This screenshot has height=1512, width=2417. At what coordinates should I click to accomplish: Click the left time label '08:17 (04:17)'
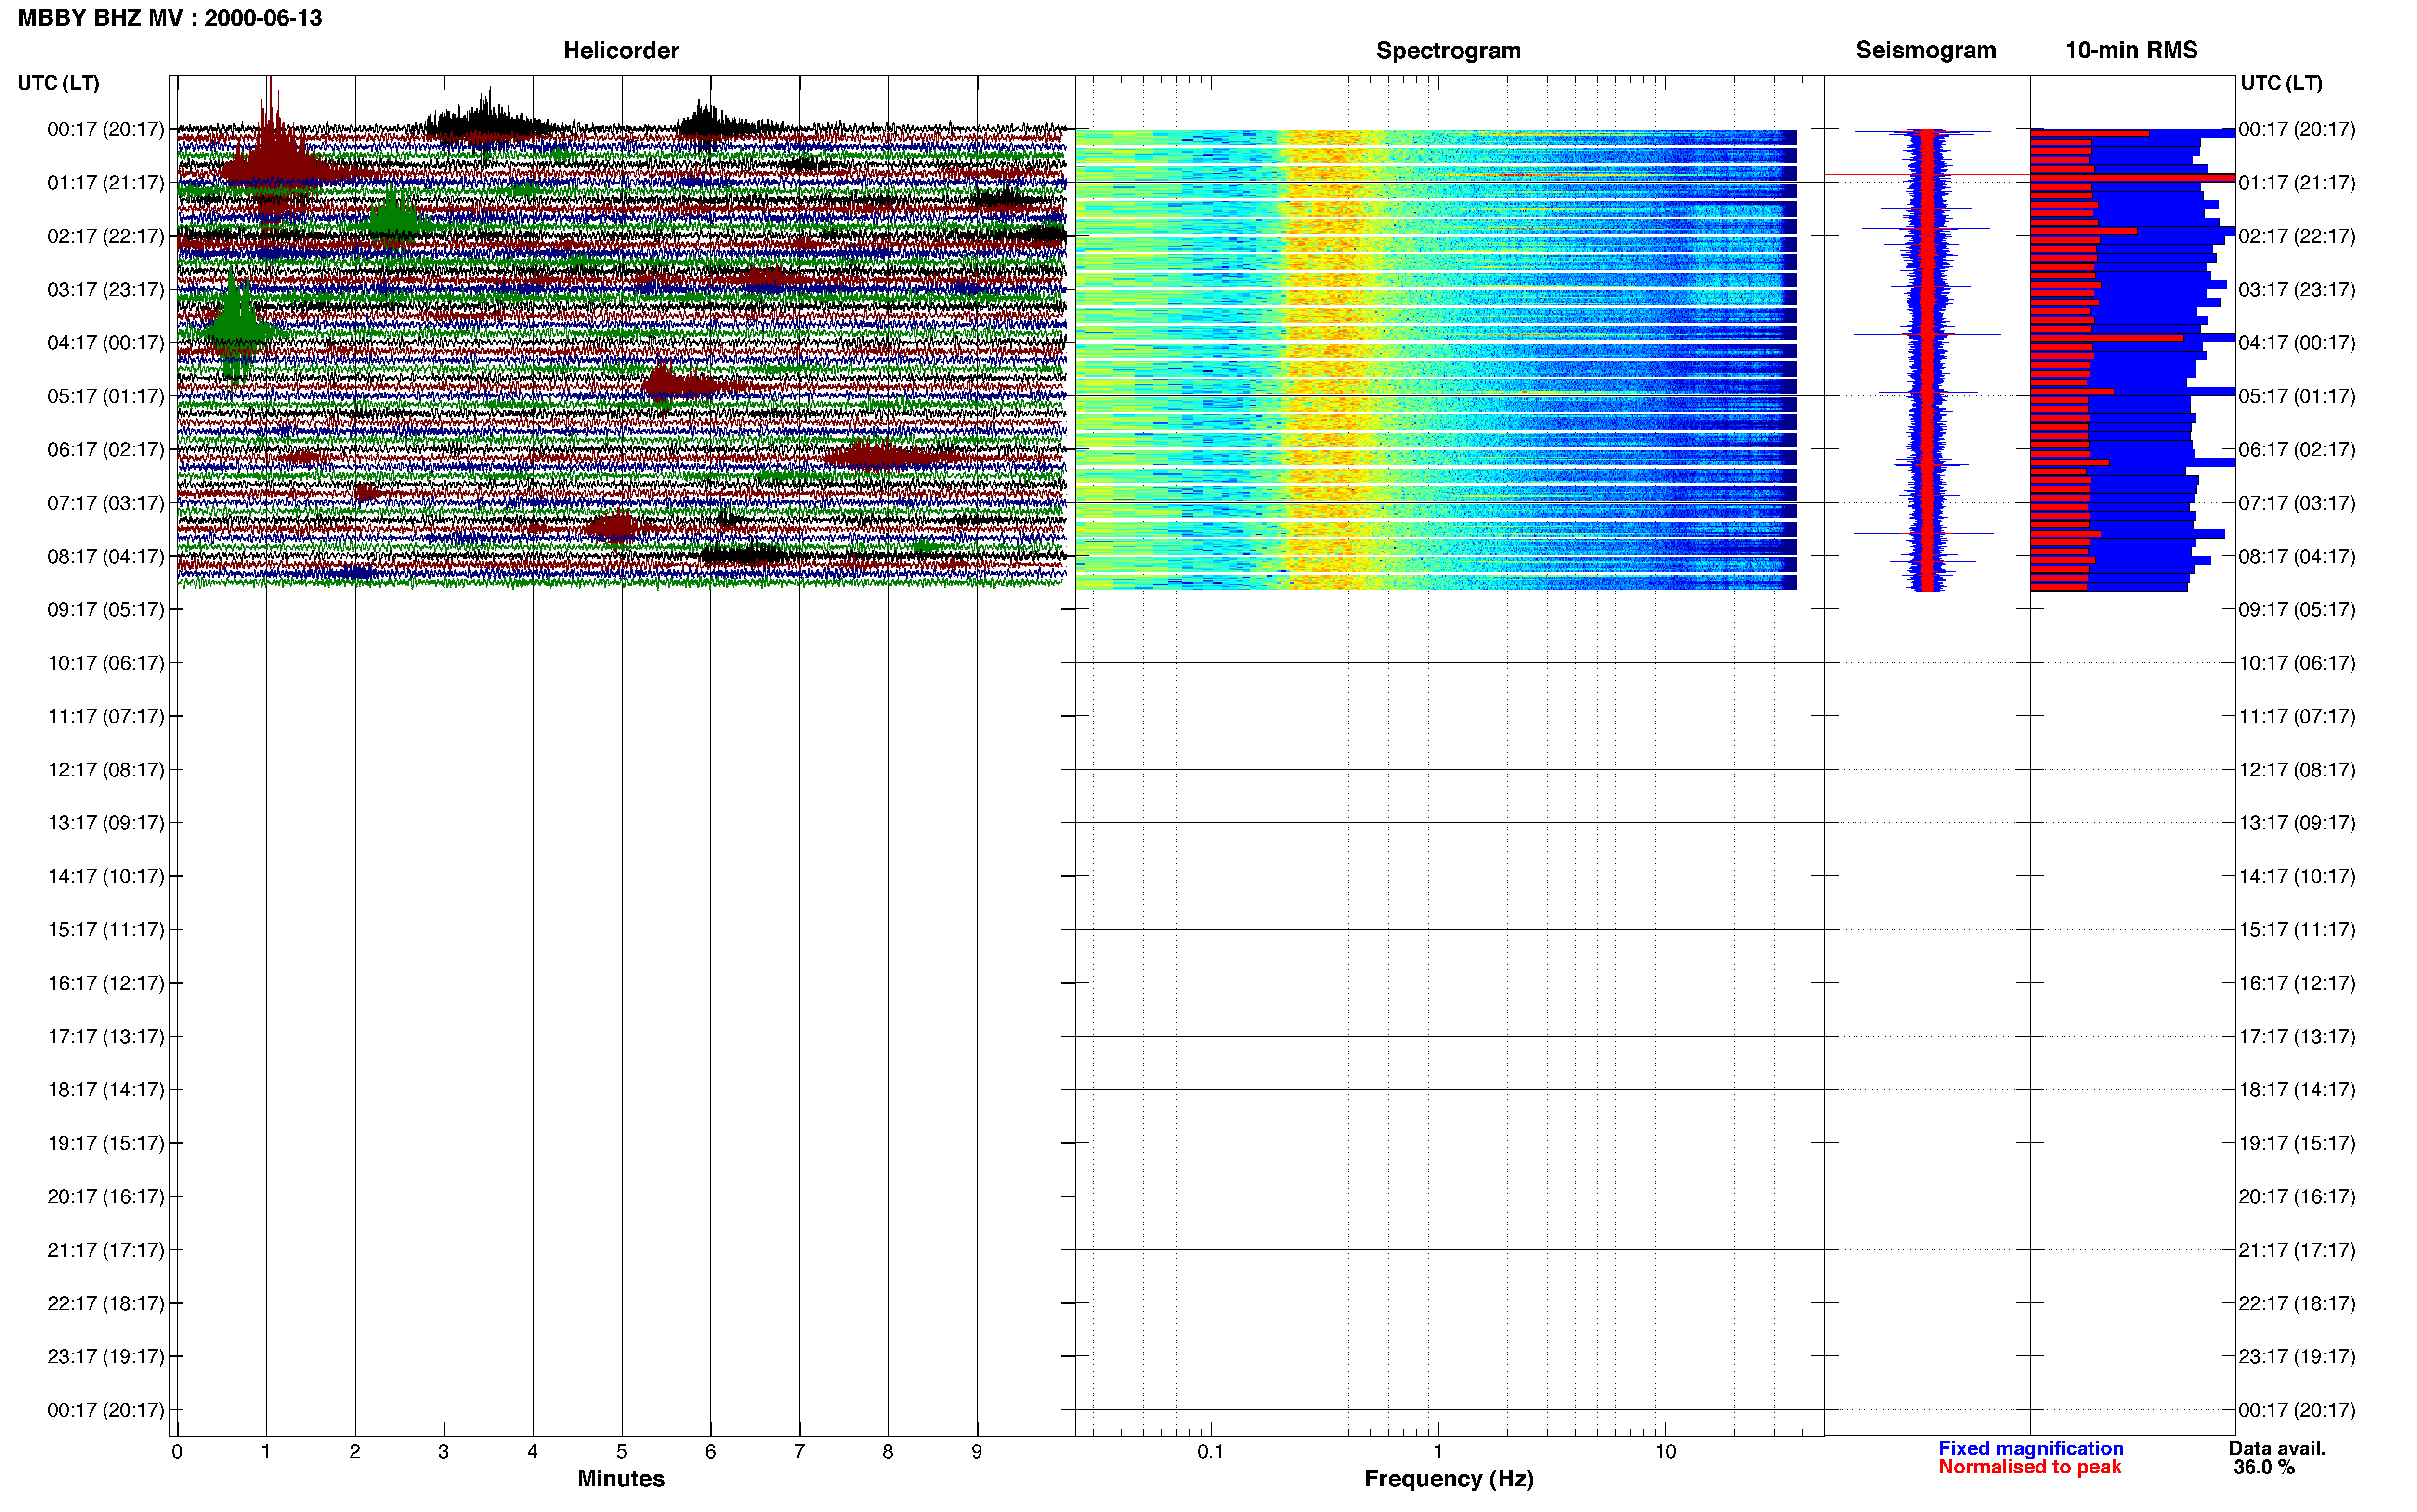point(105,556)
